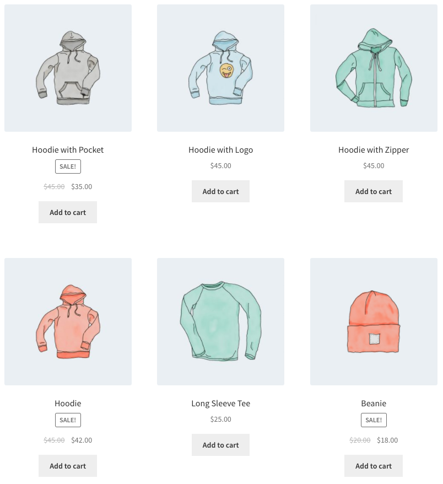
Task: Open the blue Hoodie with Logo image
Action: pyautogui.click(x=220, y=68)
